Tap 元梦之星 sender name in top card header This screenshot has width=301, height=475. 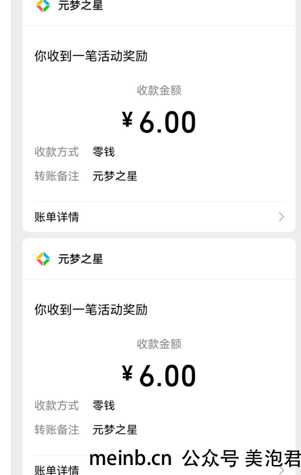[81, 5]
